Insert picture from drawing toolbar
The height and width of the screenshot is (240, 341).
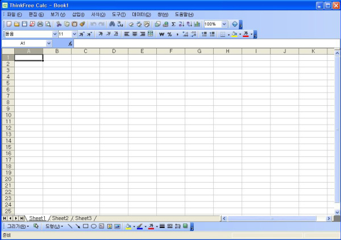coord(117,226)
